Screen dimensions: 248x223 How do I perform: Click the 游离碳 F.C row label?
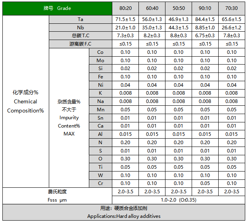tap(81, 44)
